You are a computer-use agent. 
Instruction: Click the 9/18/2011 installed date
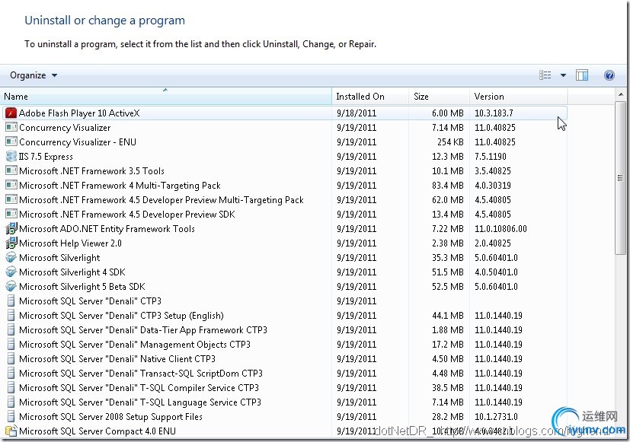point(357,113)
